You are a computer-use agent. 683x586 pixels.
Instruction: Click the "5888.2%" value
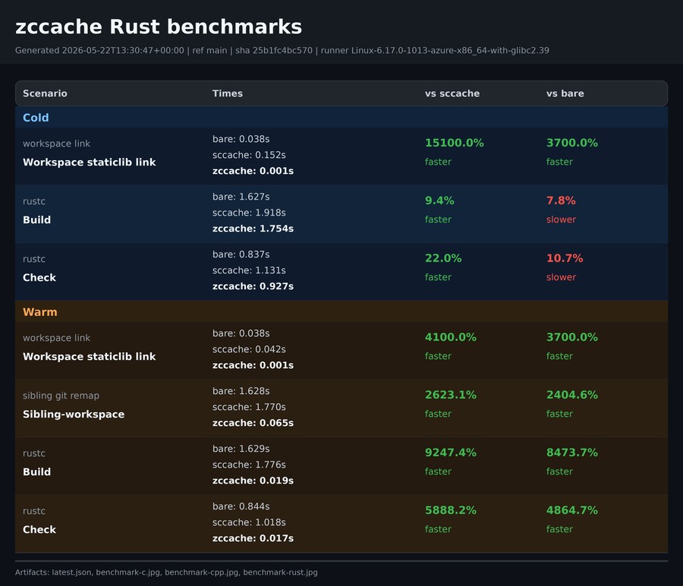tap(450, 510)
